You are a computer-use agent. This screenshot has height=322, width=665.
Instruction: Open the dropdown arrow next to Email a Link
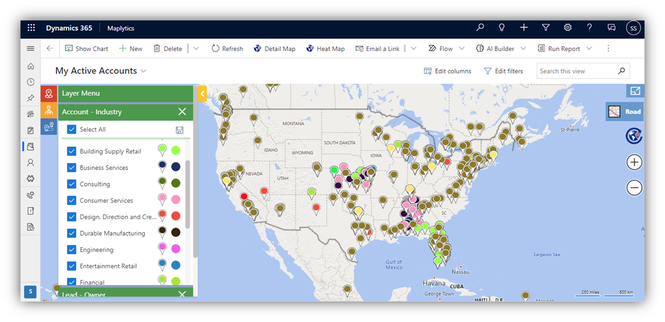(x=413, y=49)
